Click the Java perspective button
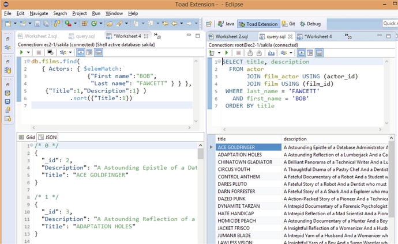 (x=226, y=24)
